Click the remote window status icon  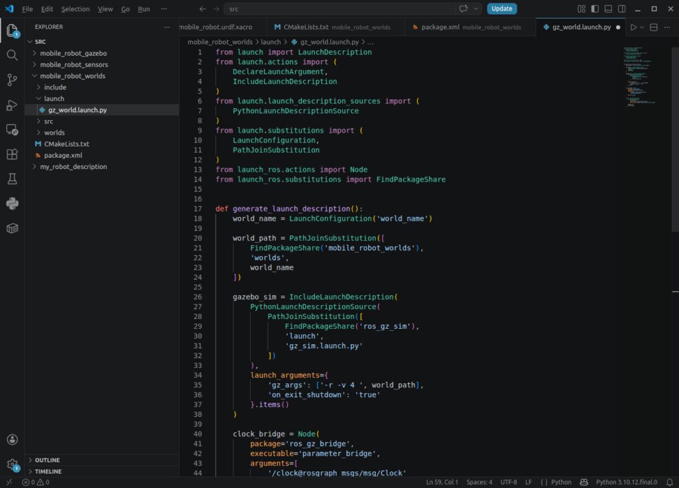coord(9,482)
